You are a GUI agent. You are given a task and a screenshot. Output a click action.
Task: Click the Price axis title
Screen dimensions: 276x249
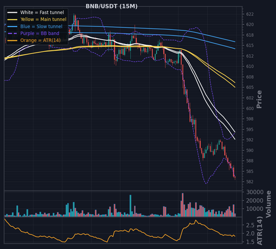(x=259, y=99)
